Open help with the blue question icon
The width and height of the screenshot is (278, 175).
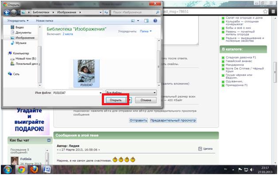pos(155,21)
